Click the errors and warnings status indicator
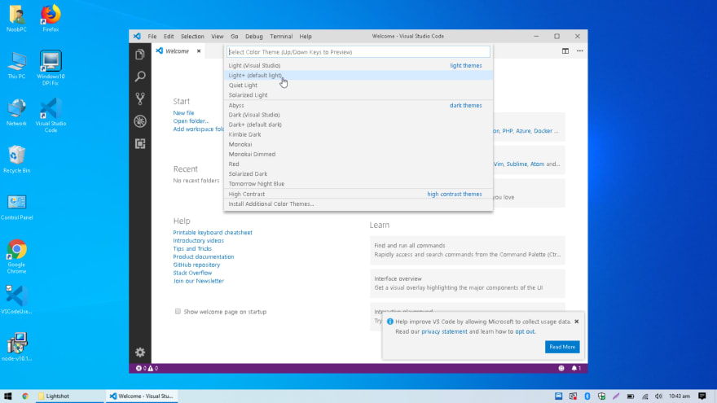The width and height of the screenshot is (717, 403). pyautogui.click(x=147, y=368)
